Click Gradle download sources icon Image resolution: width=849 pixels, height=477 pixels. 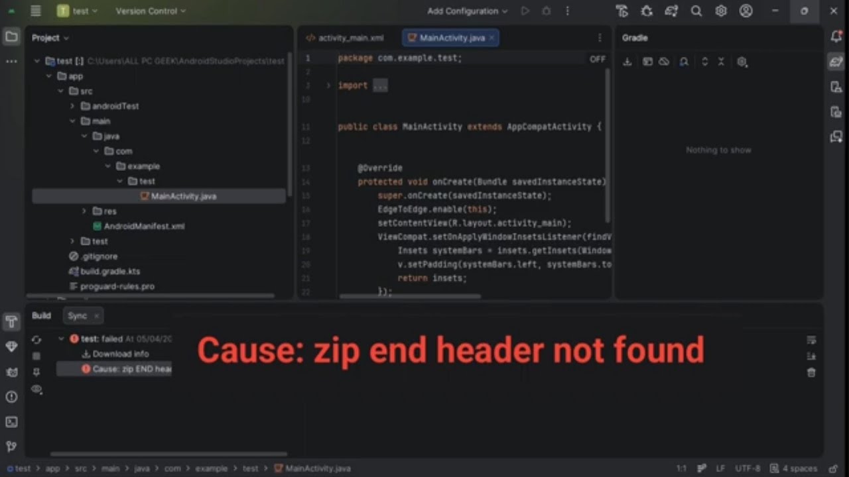click(x=627, y=62)
